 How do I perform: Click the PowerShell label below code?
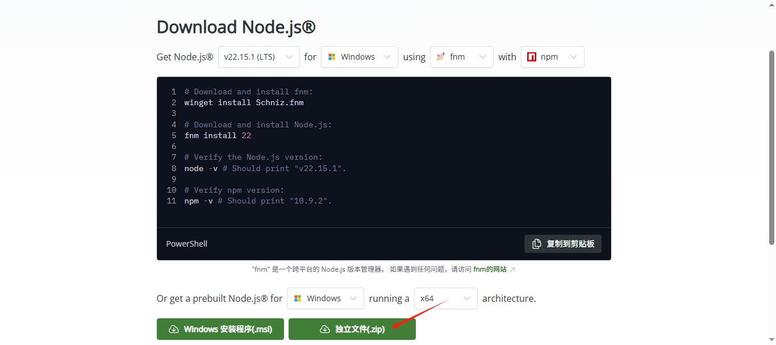coord(187,244)
